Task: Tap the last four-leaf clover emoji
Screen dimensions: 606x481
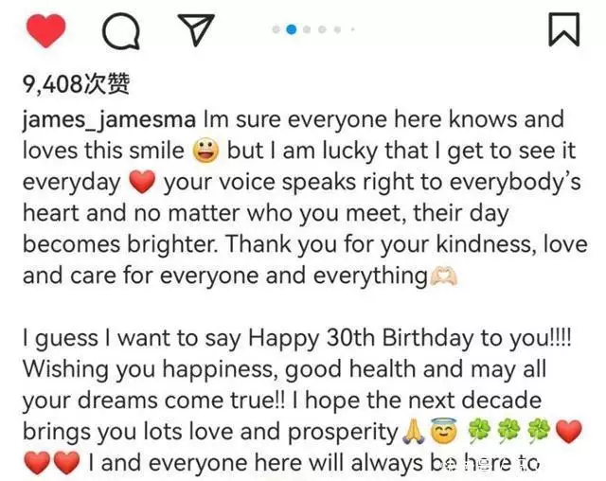Action: [539, 432]
